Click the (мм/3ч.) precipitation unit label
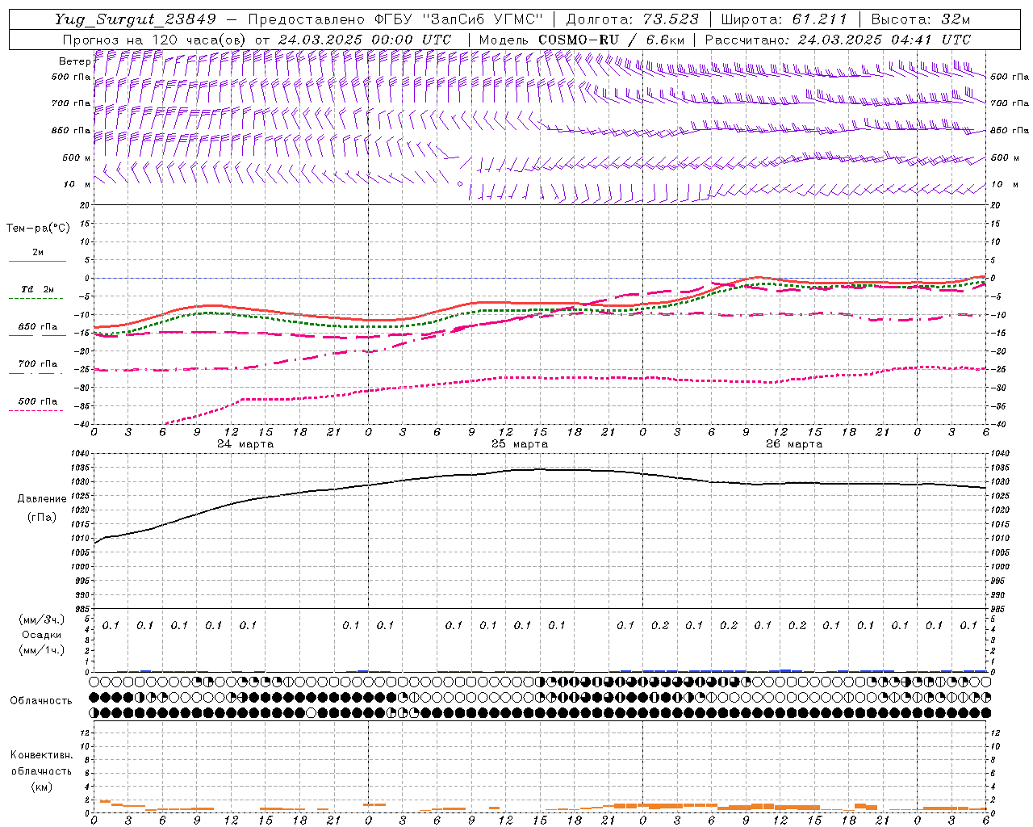 (x=42, y=619)
